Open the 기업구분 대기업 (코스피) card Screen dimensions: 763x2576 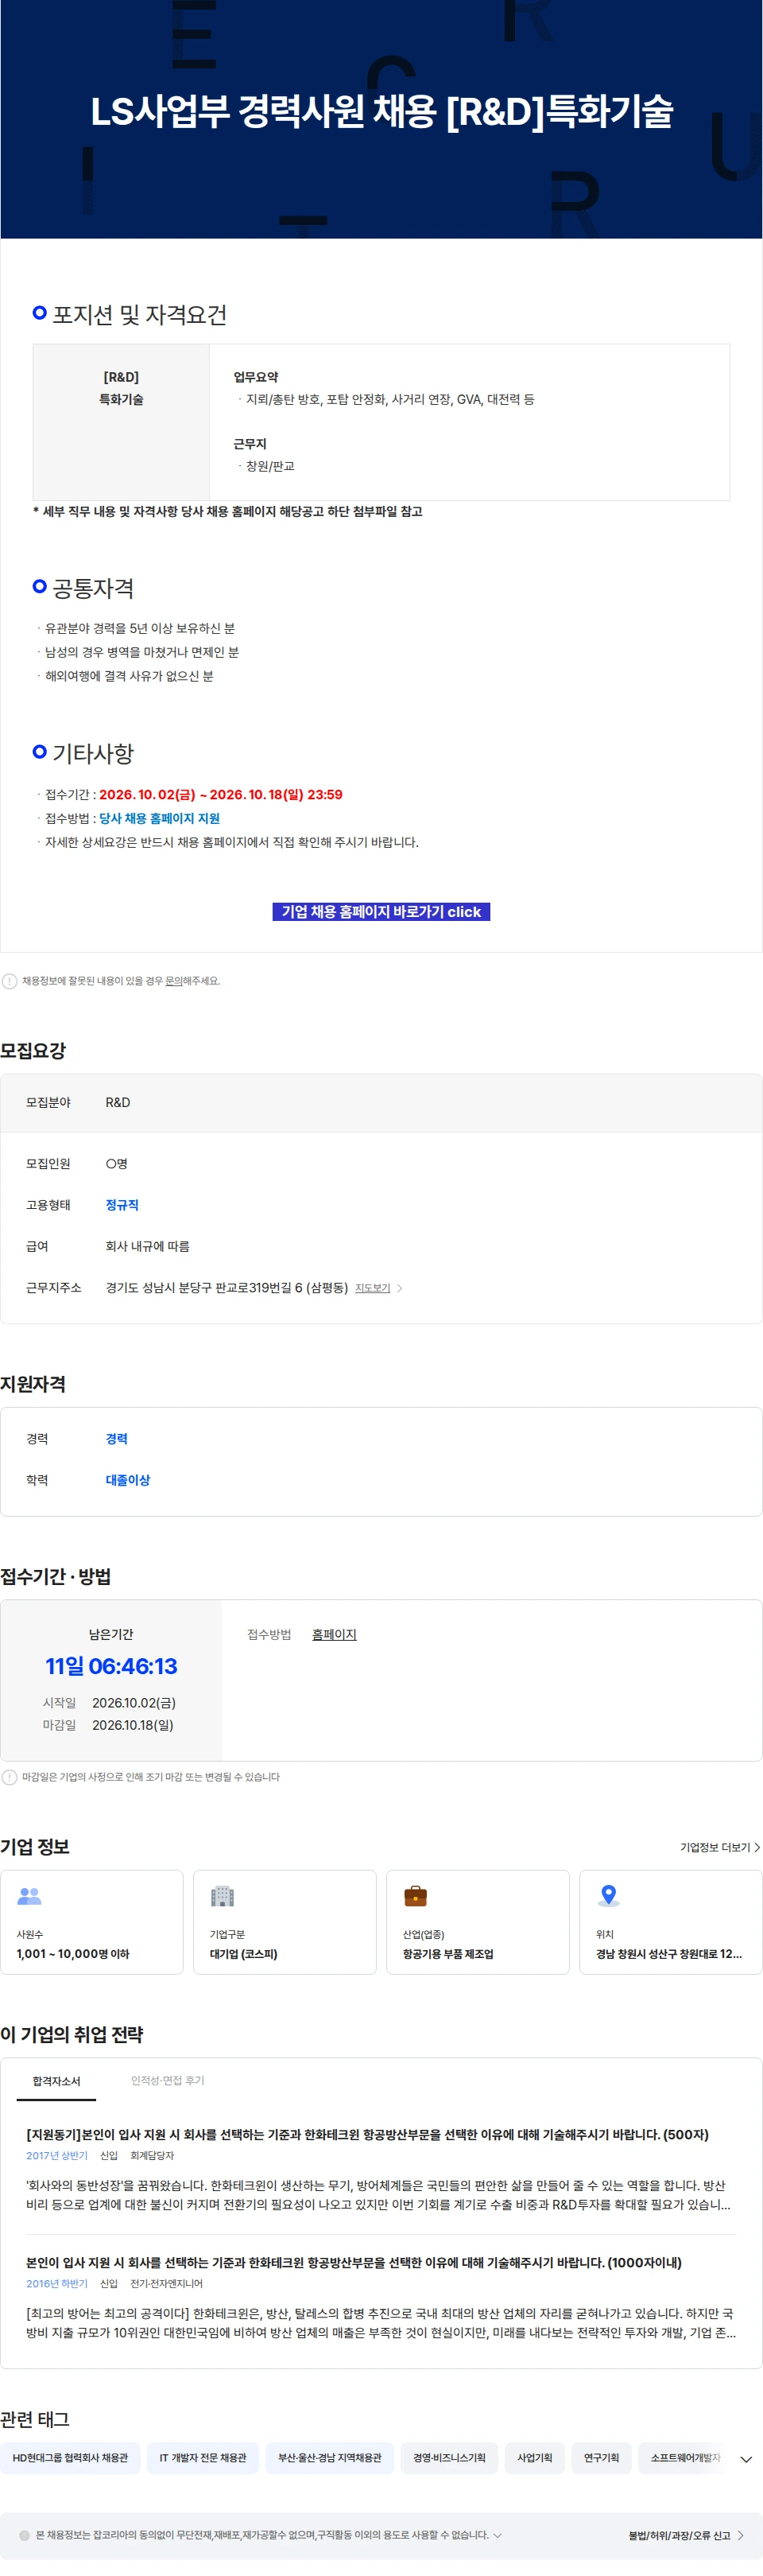coord(285,1922)
